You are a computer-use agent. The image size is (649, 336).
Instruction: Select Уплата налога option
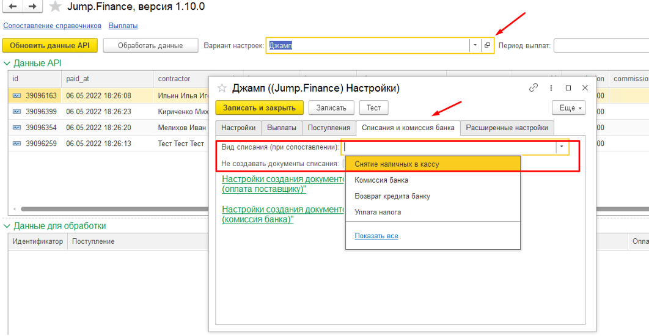pos(378,212)
